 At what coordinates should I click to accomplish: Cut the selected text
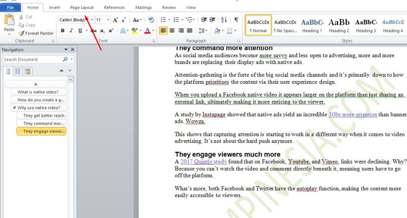(25, 17)
